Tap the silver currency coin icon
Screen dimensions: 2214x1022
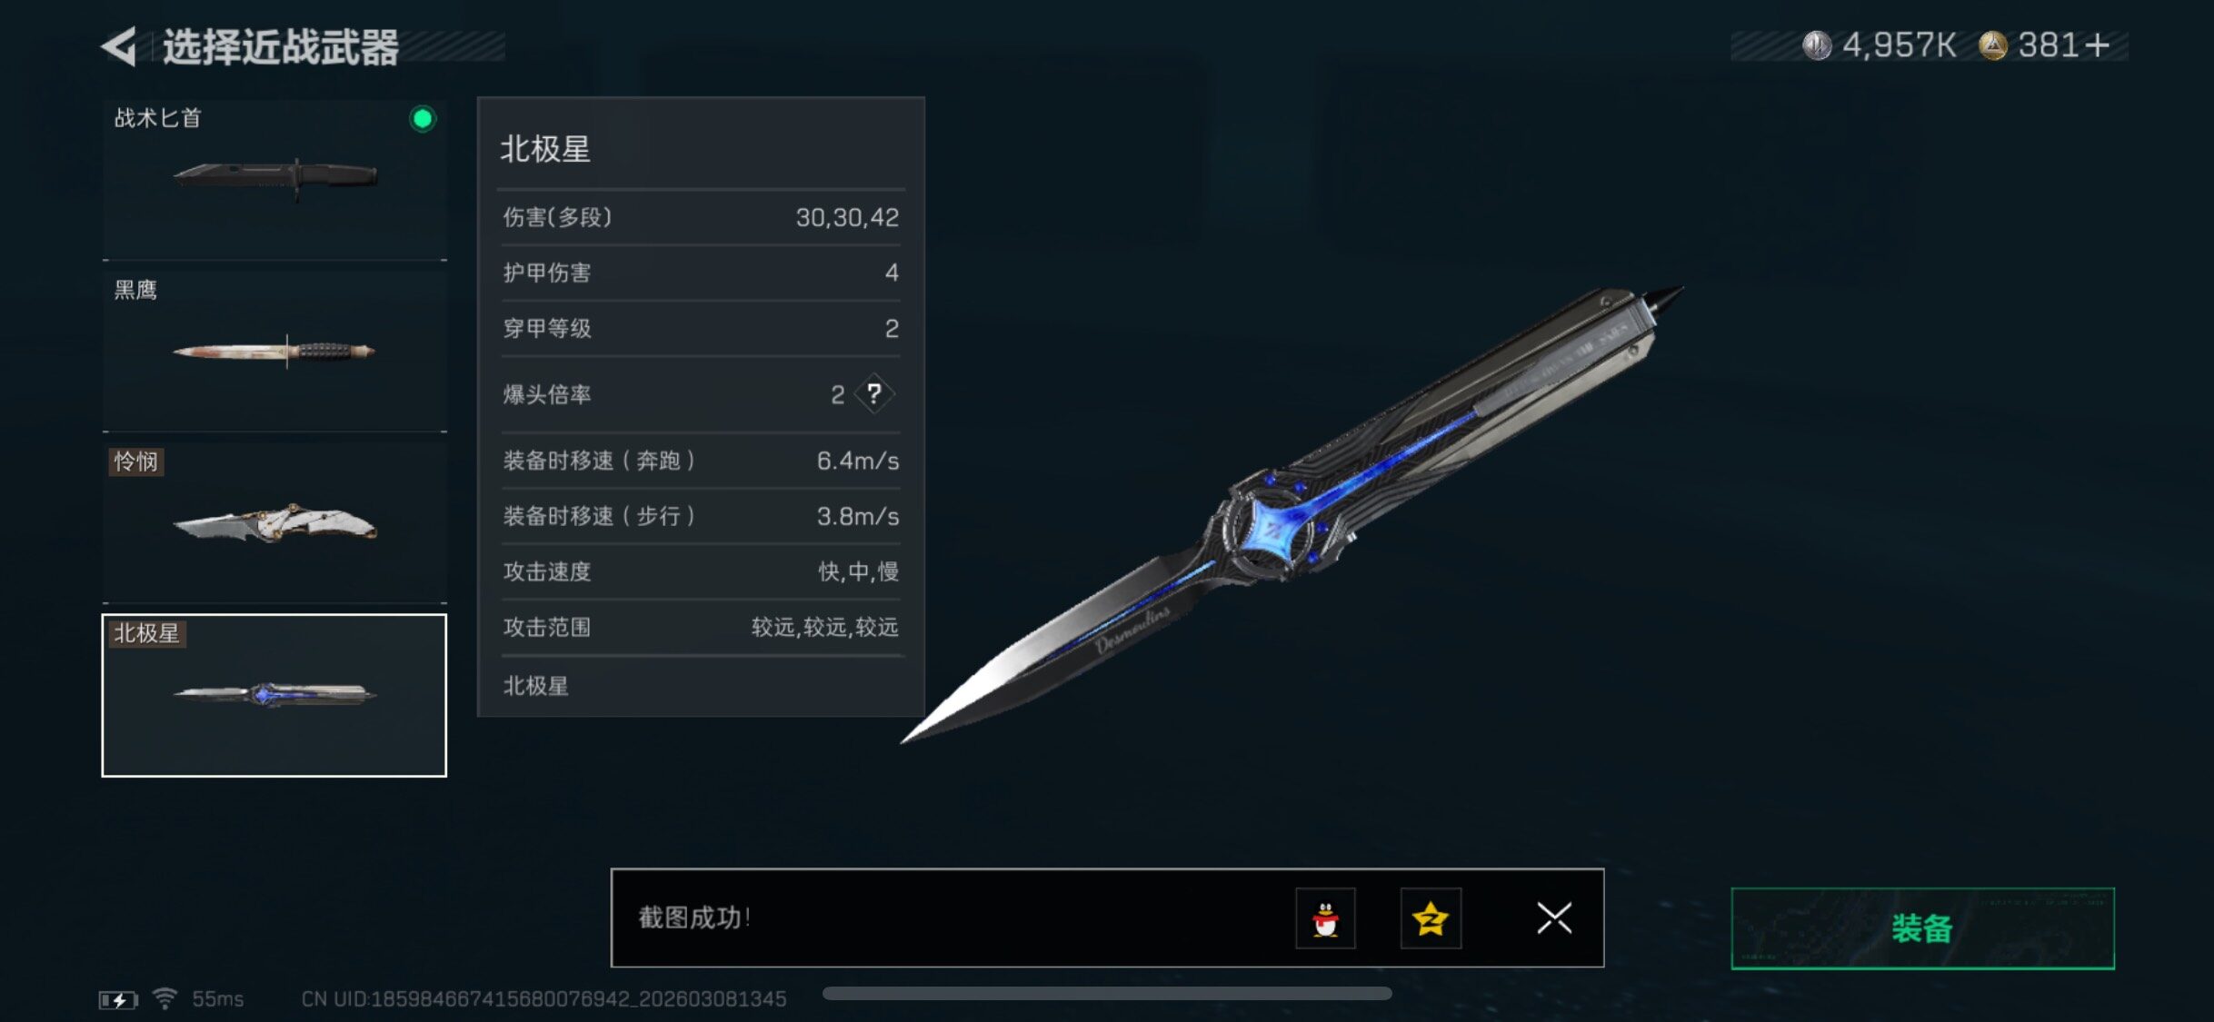point(1817,45)
